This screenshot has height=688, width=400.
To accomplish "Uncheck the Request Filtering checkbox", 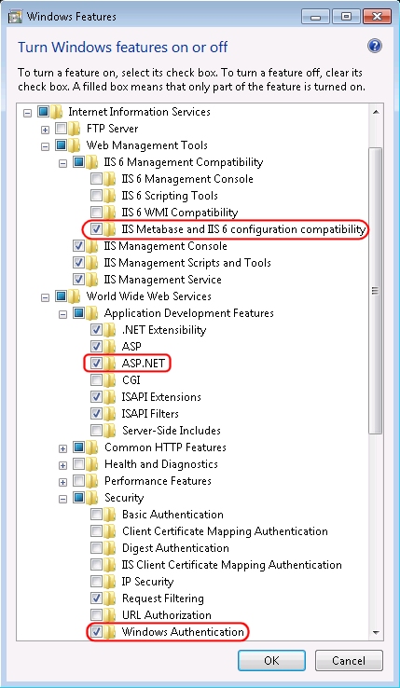I will click(x=97, y=599).
